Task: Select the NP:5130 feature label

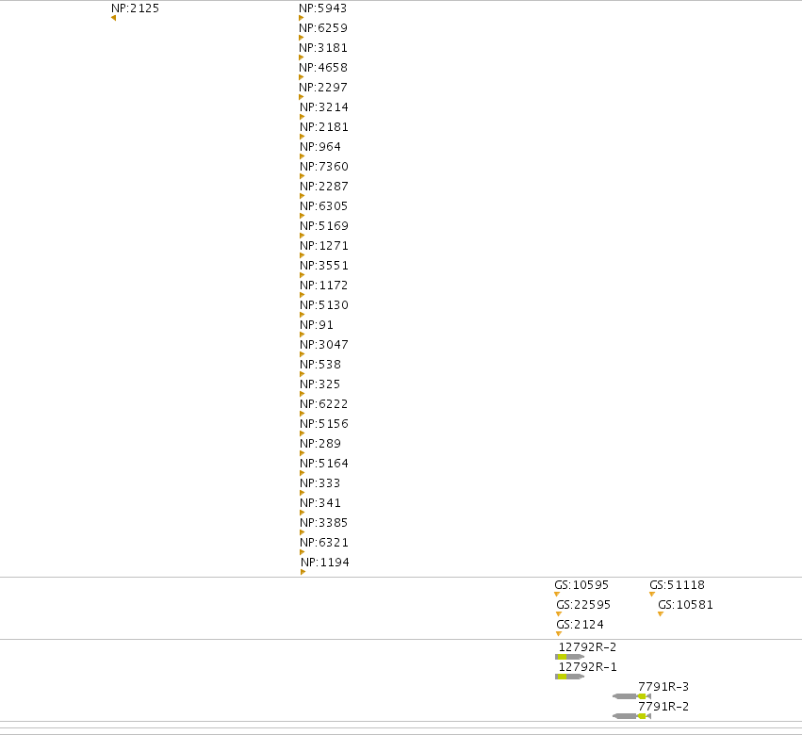Action: coord(324,305)
